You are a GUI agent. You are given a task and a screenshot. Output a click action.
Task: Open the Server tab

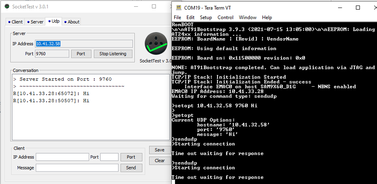coord(35,22)
